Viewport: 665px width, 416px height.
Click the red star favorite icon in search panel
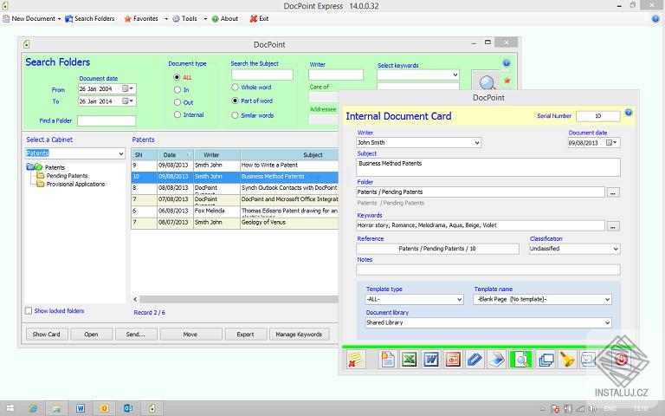[x=507, y=81]
